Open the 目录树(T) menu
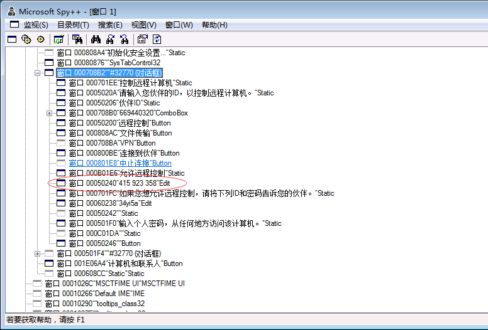This screenshot has height=330, width=488. click(x=73, y=25)
